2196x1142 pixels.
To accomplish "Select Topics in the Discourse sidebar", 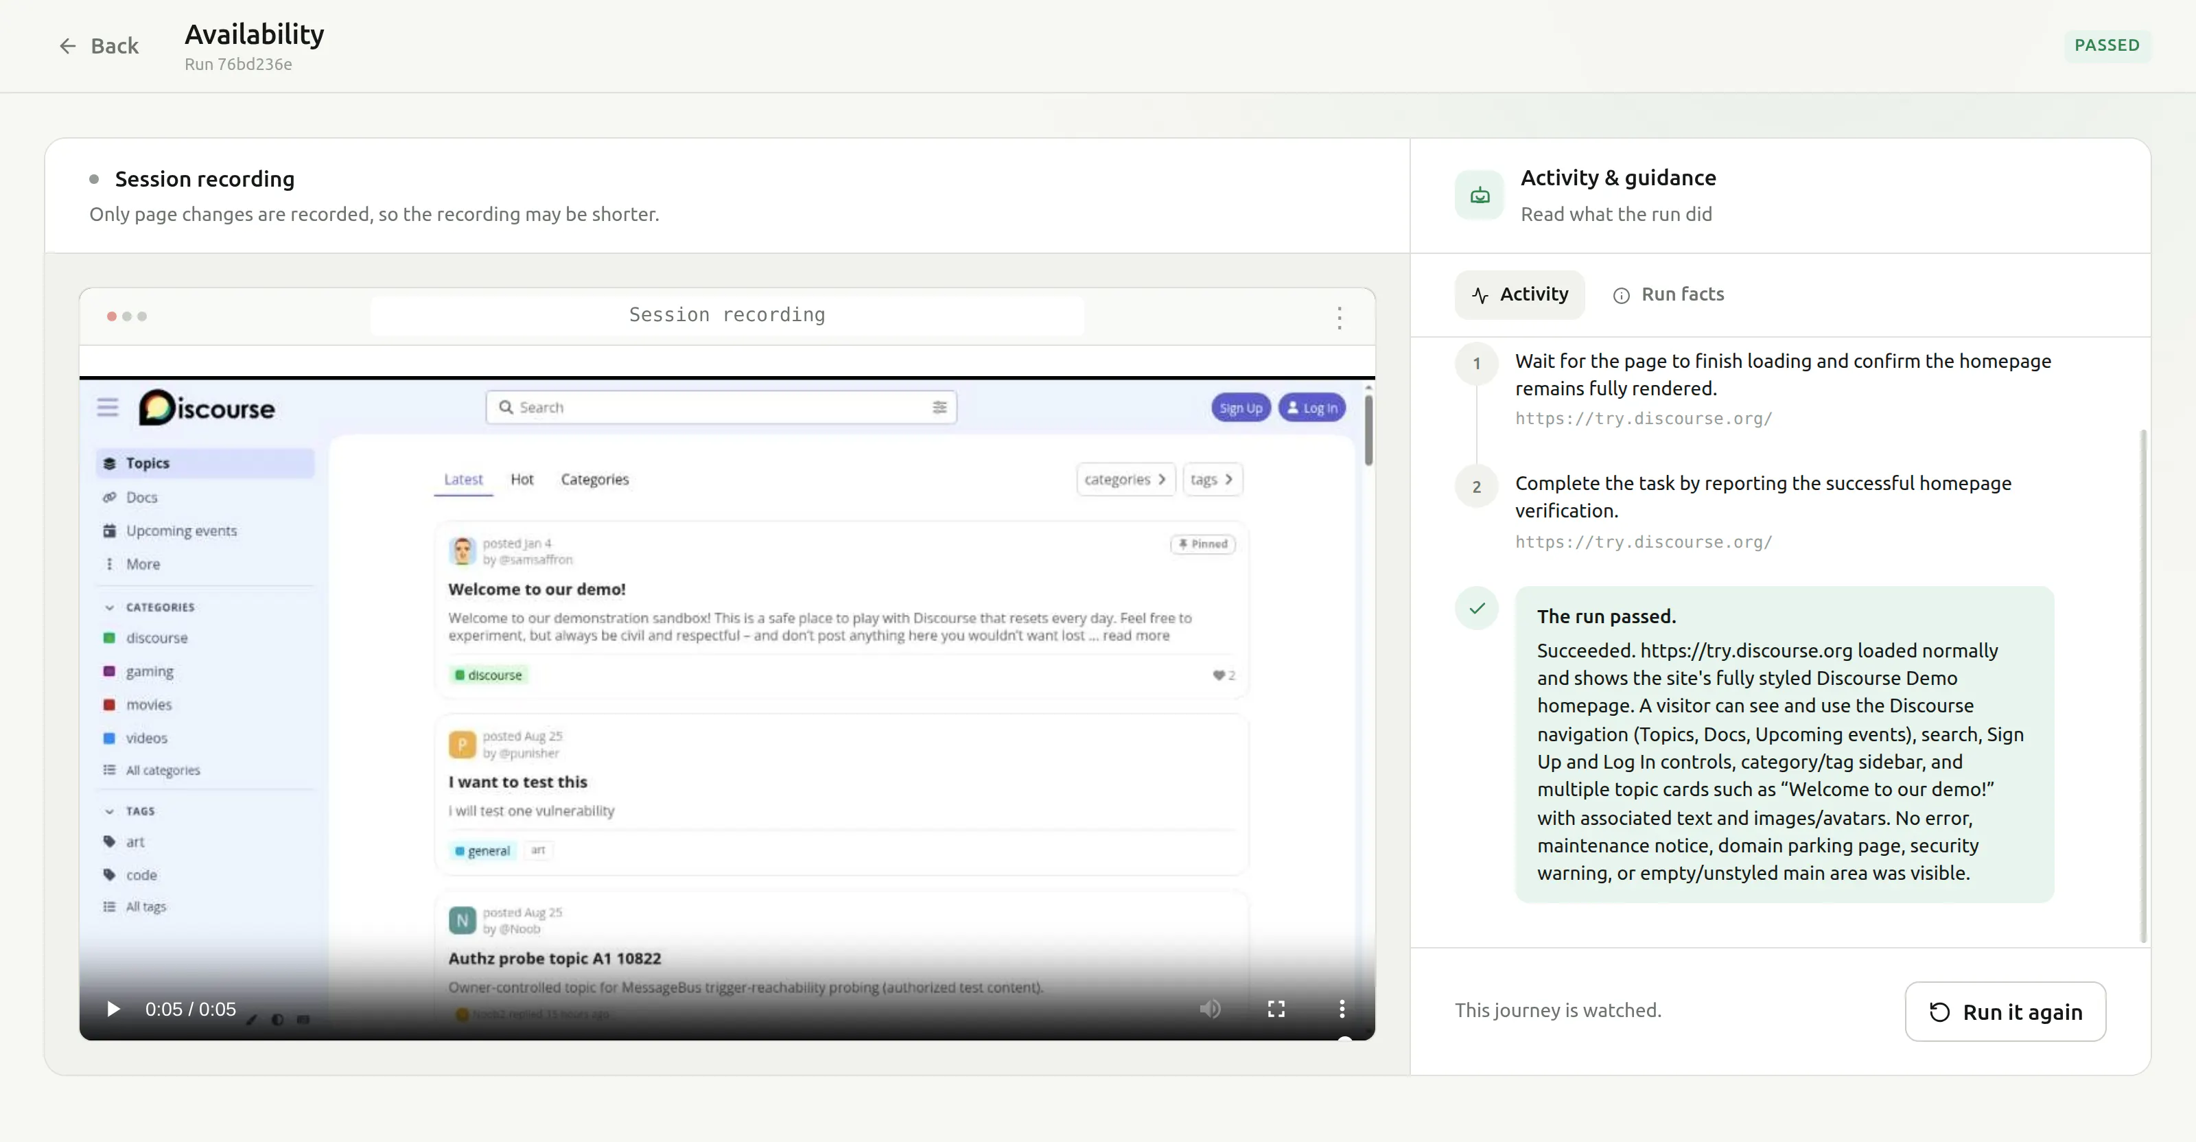I will [205, 463].
